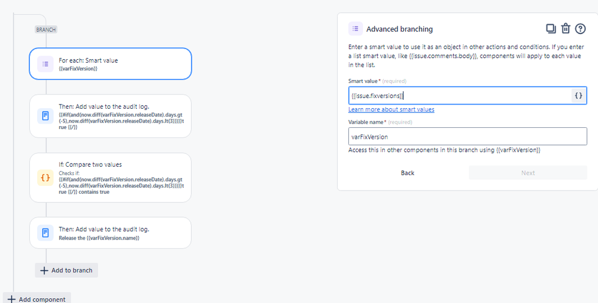Click Add to branch

pos(66,270)
